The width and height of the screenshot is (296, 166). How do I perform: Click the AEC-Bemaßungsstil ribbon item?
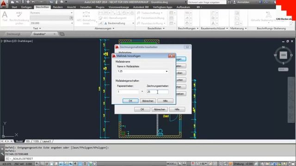coord(112,18)
